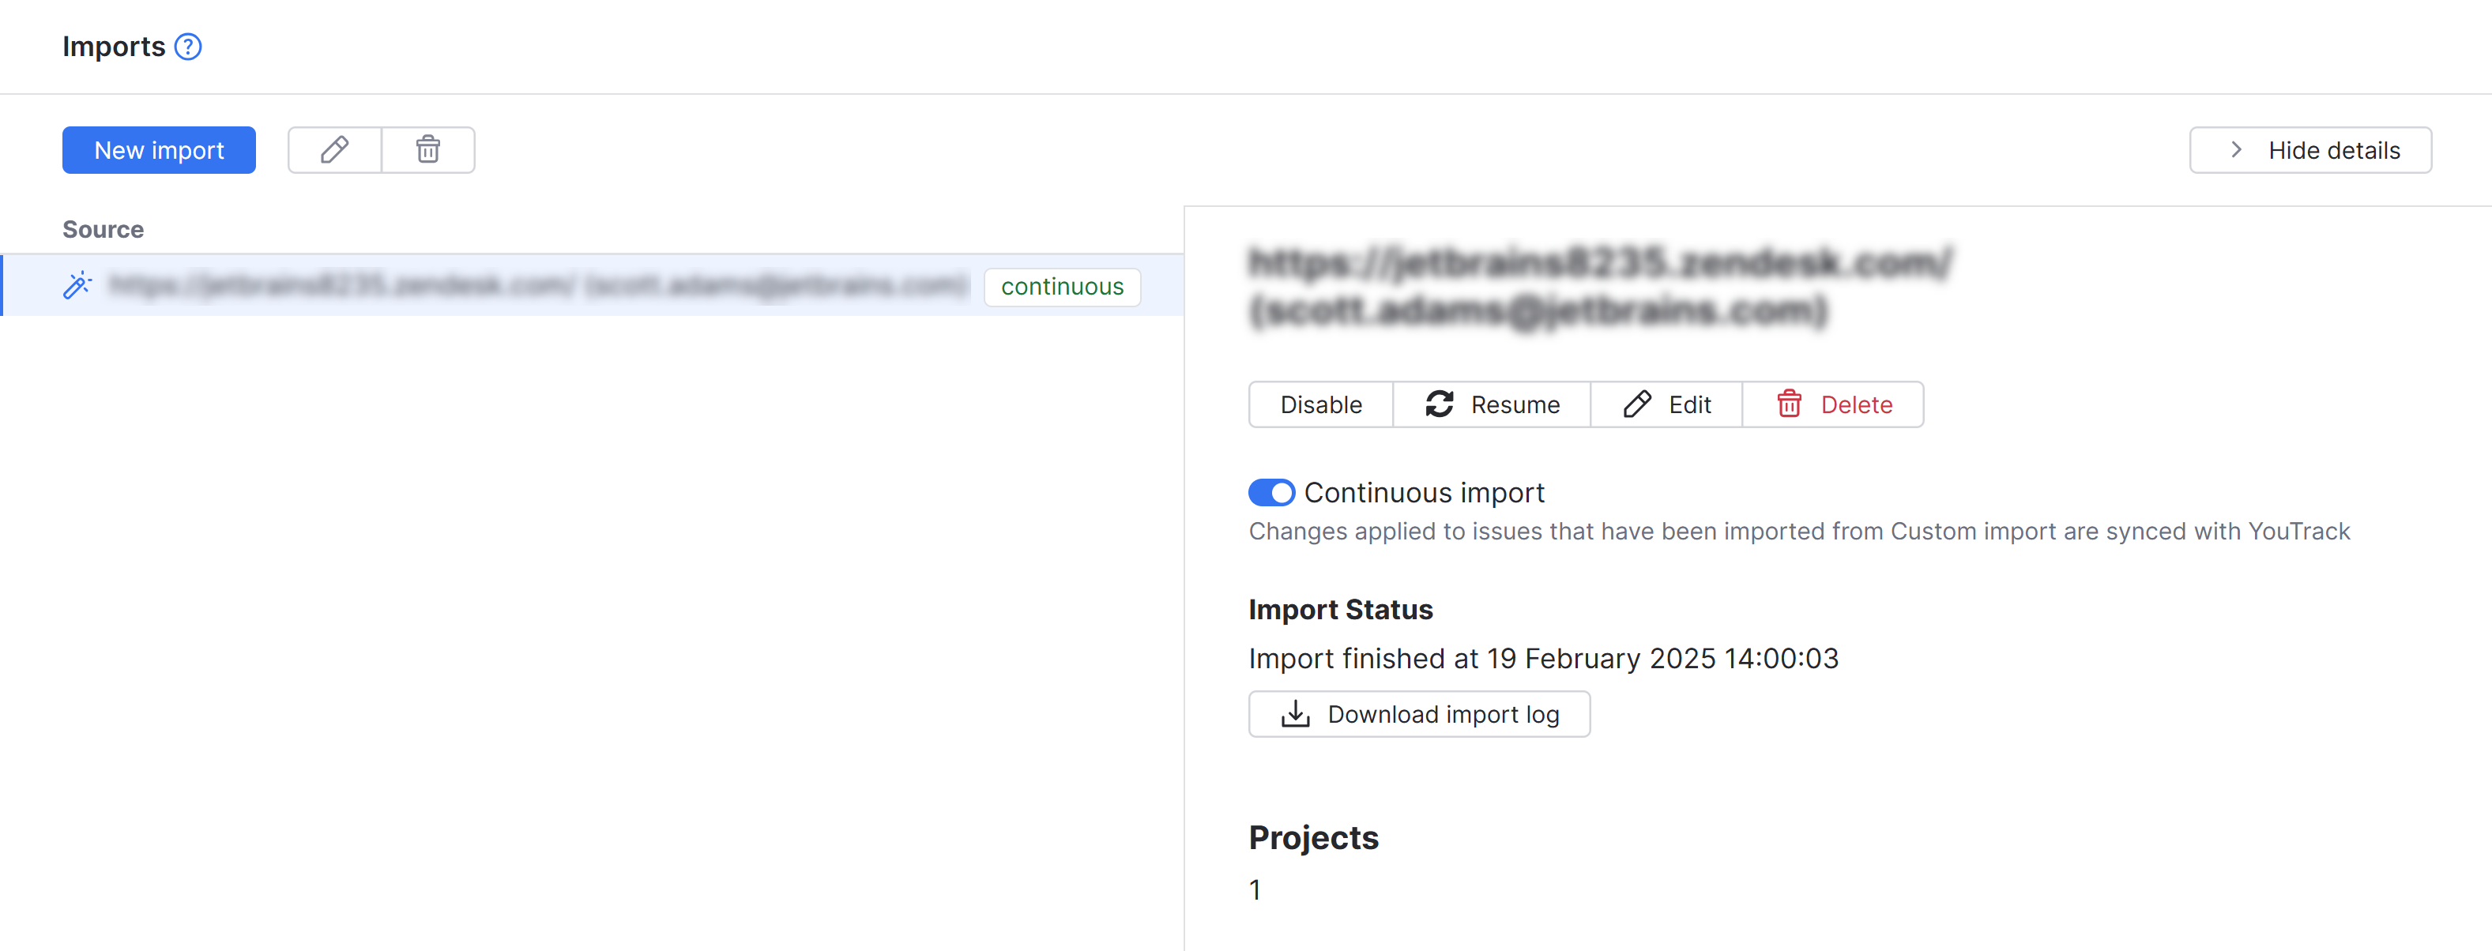Collapse details using the Hide details chevron
The width and height of the screenshot is (2492, 951).
pos(2236,150)
